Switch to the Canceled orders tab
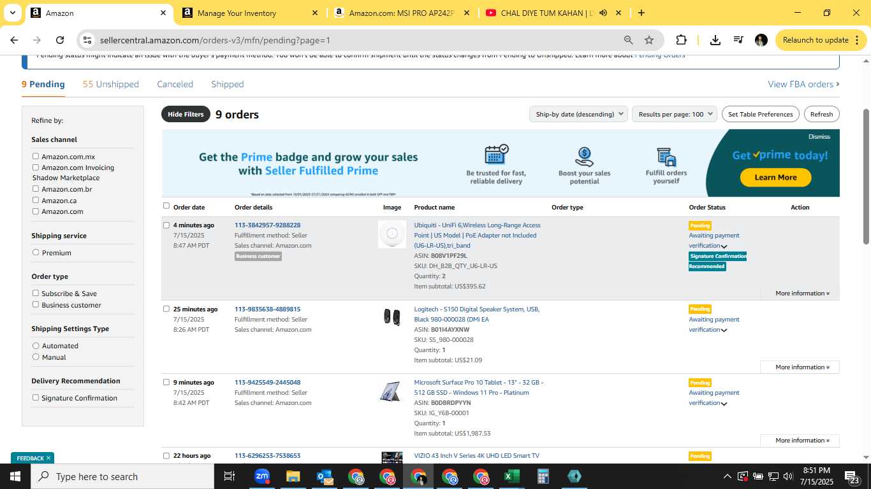Screen dimensions: 871x489 [x=175, y=84]
